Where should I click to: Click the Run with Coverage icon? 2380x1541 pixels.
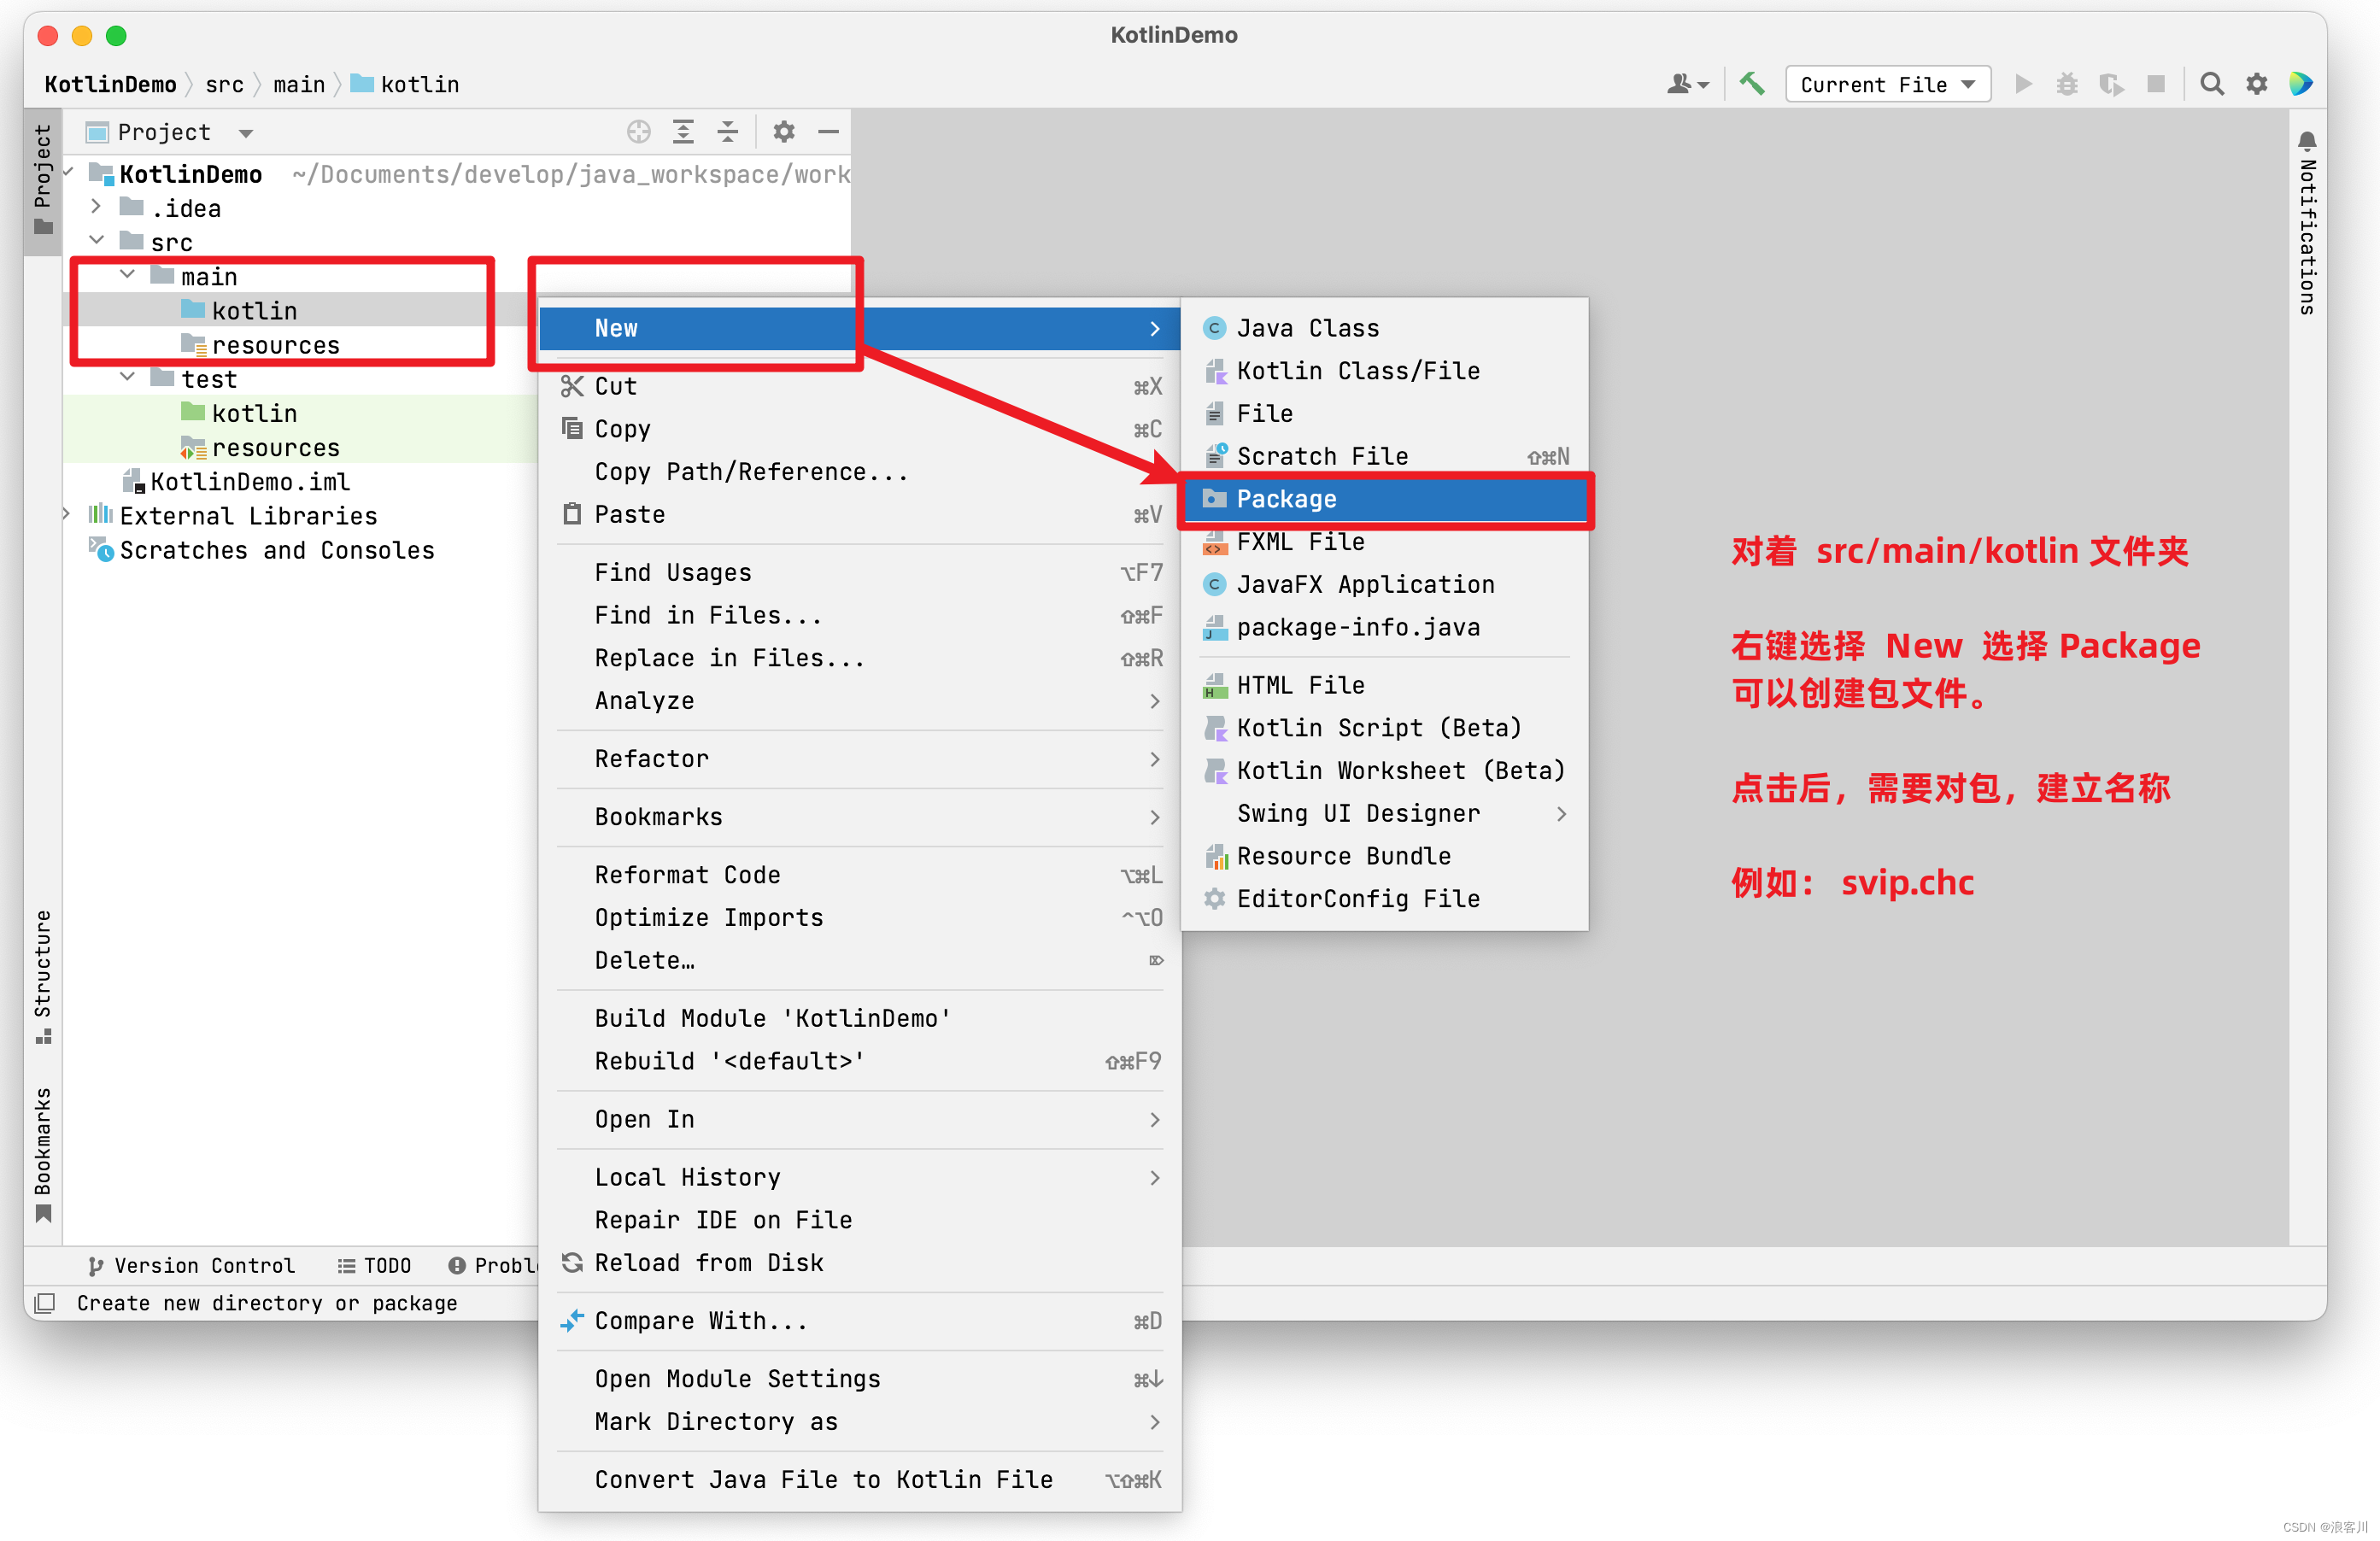tap(2112, 84)
